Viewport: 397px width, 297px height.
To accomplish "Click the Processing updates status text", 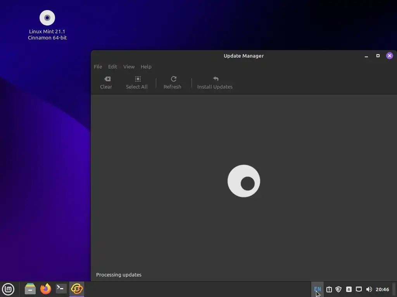I will pos(119,275).
